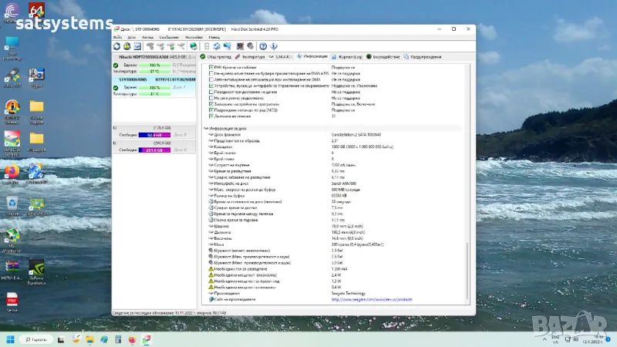Open the Seagate manufacturer website link
The width and height of the screenshot is (617, 347).
tap(370, 300)
